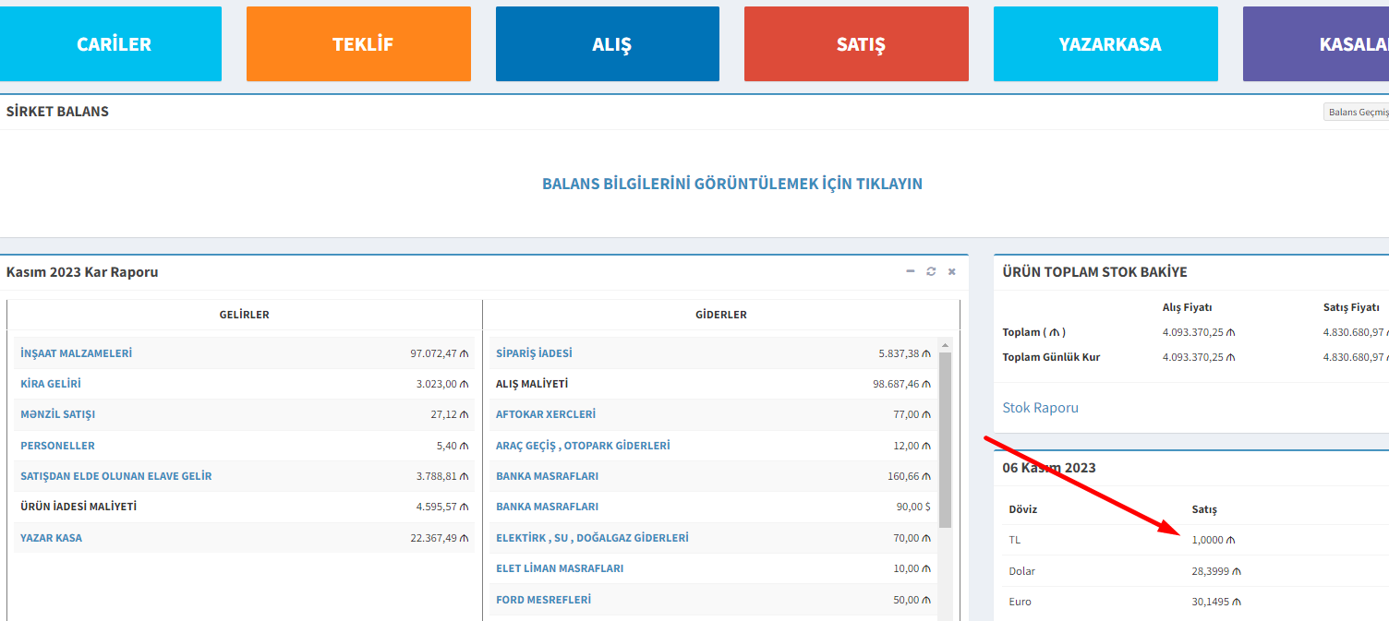Open the Stok Raporu link

click(1040, 408)
